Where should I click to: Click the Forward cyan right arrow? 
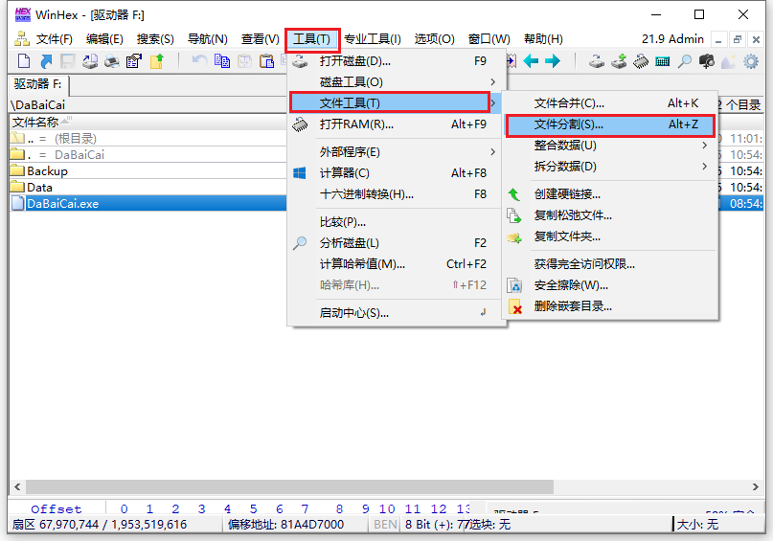553,61
